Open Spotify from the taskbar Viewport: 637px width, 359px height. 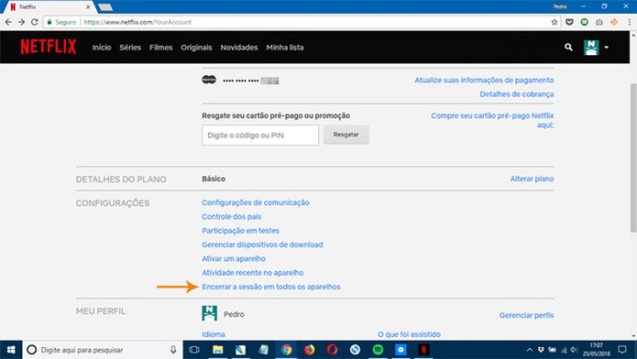378,350
